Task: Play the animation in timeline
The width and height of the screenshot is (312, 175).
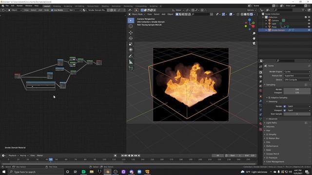Action: (x=132, y=156)
